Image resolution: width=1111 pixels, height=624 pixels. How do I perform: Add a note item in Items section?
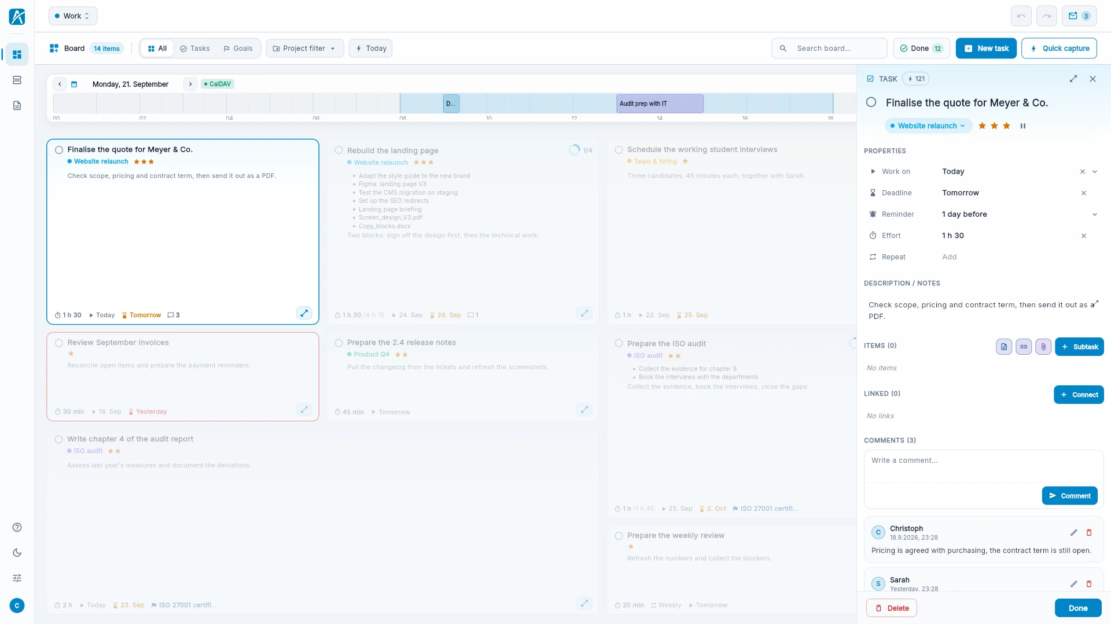[1004, 347]
